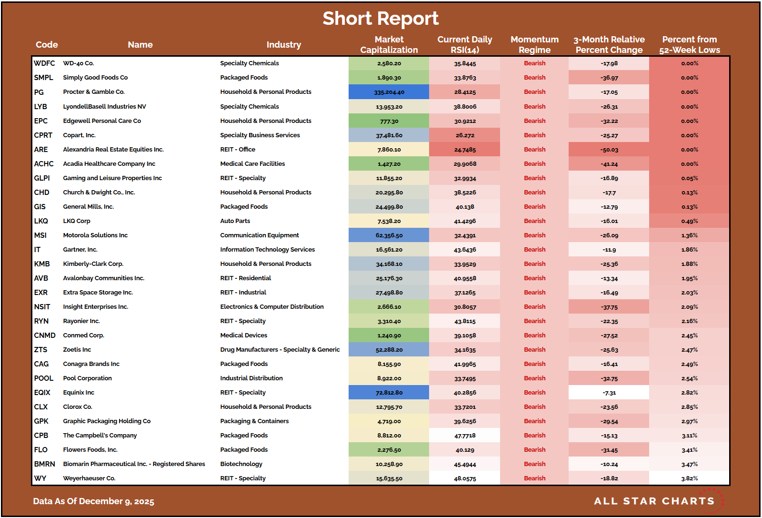Click the Momentum Regime column header
Viewport: 762px width, 518px height.
[534, 45]
